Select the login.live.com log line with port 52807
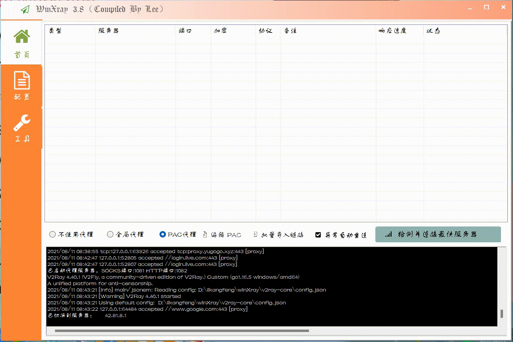 (x=142, y=264)
